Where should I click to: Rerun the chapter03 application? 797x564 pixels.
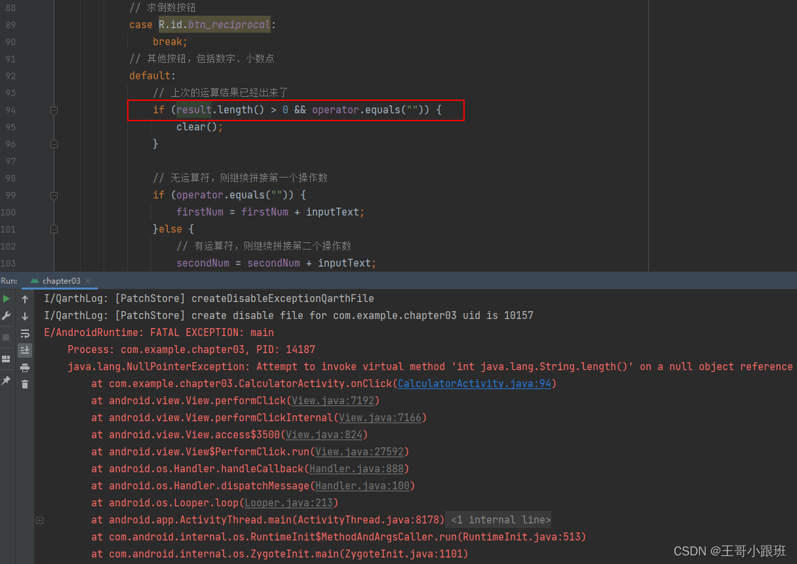tap(5, 299)
